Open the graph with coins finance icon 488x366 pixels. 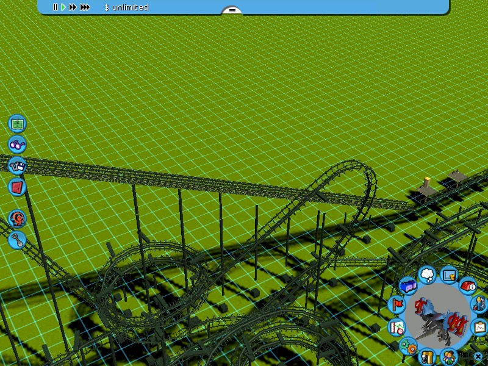pos(449,275)
